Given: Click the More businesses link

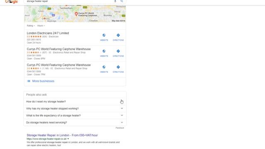Looking at the screenshot, I should [43, 81].
